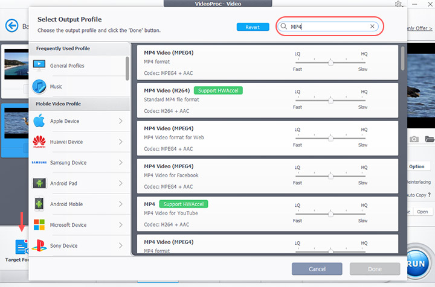The width and height of the screenshot is (435, 287).
Task: Click the Target Format icon
Action: (x=21, y=247)
